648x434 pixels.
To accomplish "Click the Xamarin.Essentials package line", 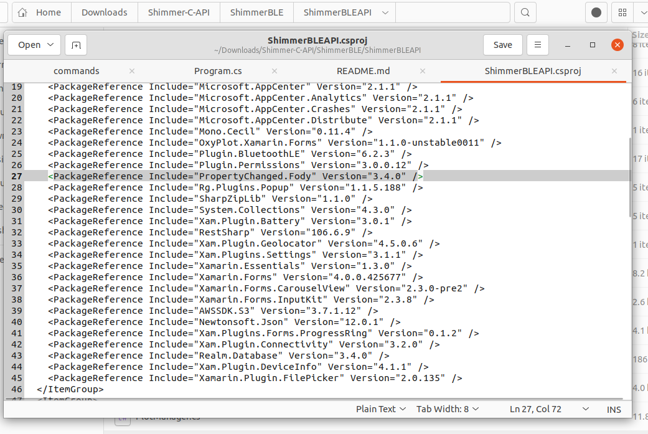I will 230,266.
